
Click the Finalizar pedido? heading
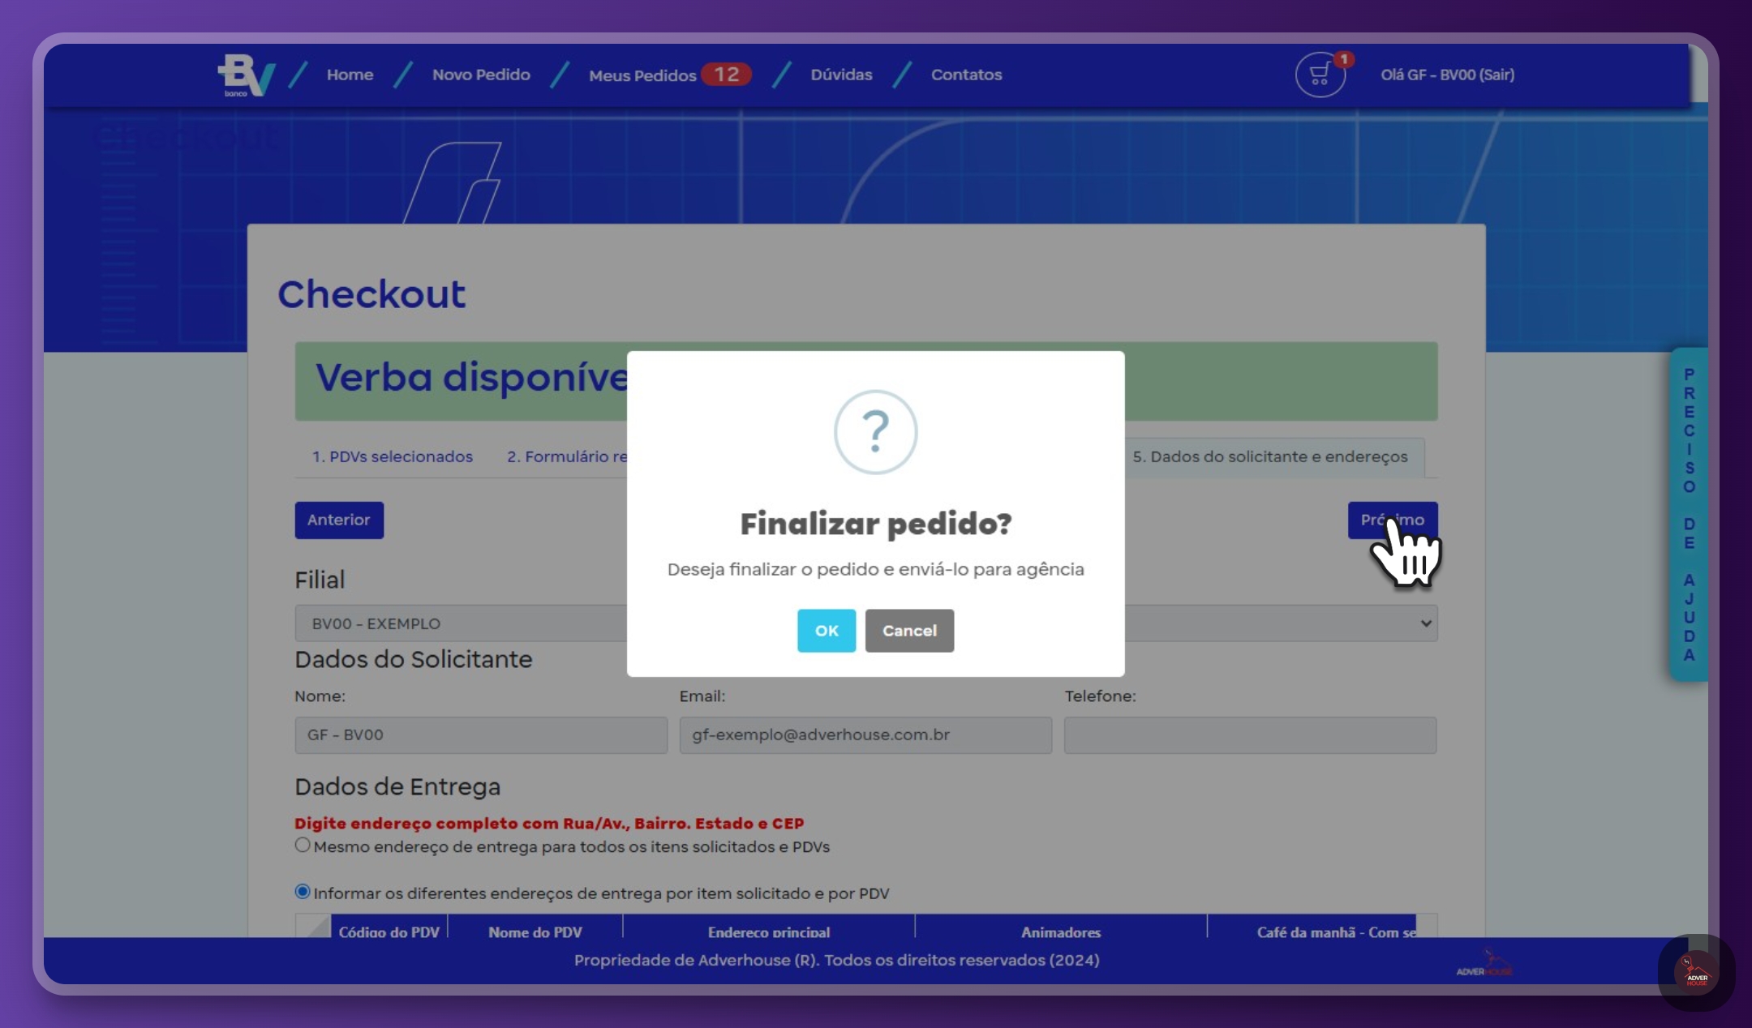point(875,524)
